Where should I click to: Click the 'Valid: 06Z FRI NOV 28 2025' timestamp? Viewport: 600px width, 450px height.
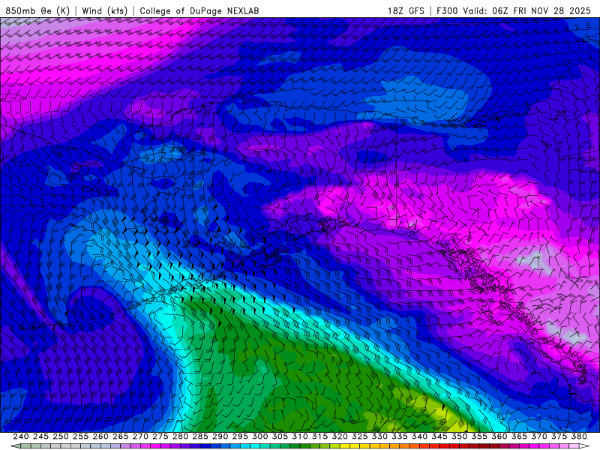coord(527,10)
